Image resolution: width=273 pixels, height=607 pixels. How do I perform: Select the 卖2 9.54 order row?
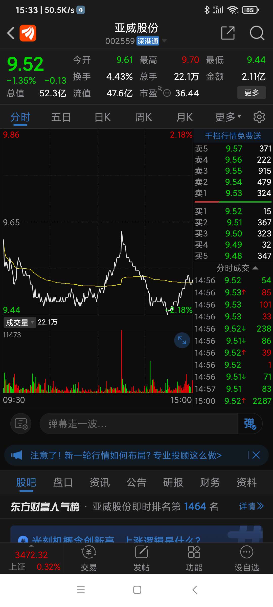pos(233,182)
